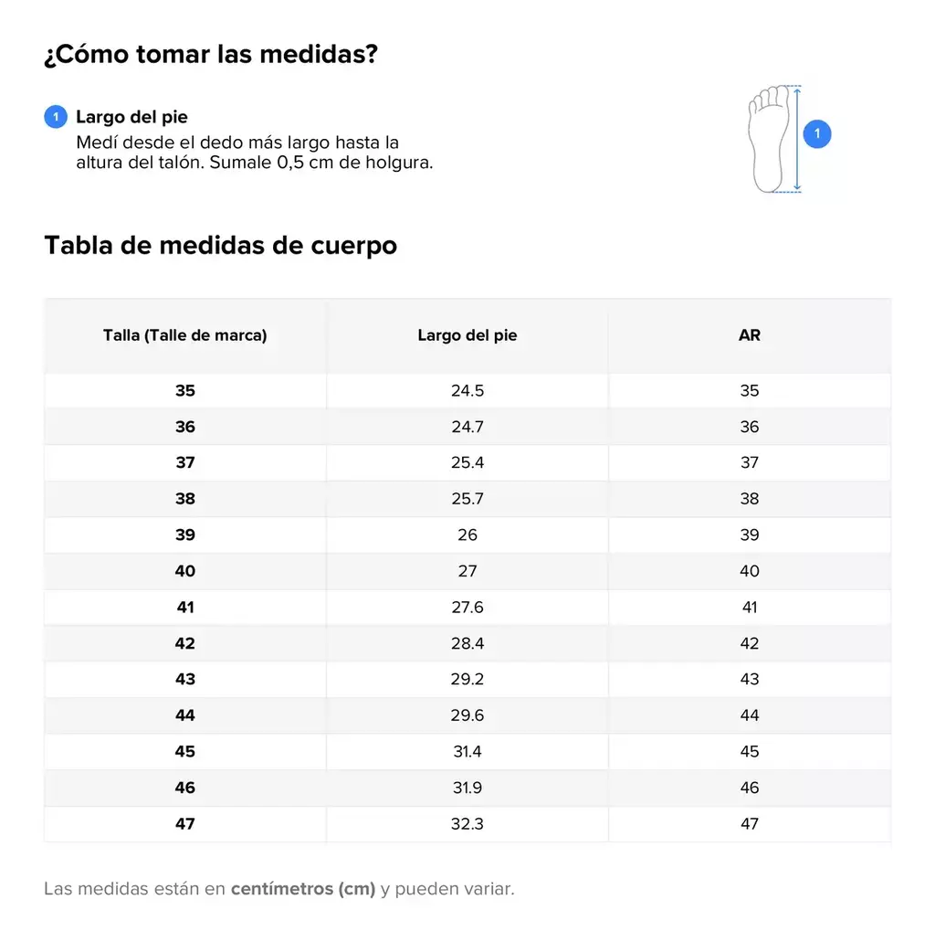Viewport: 935px width, 942px height.
Task: Click the 31.4 foot length value
Action: coord(467,752)
